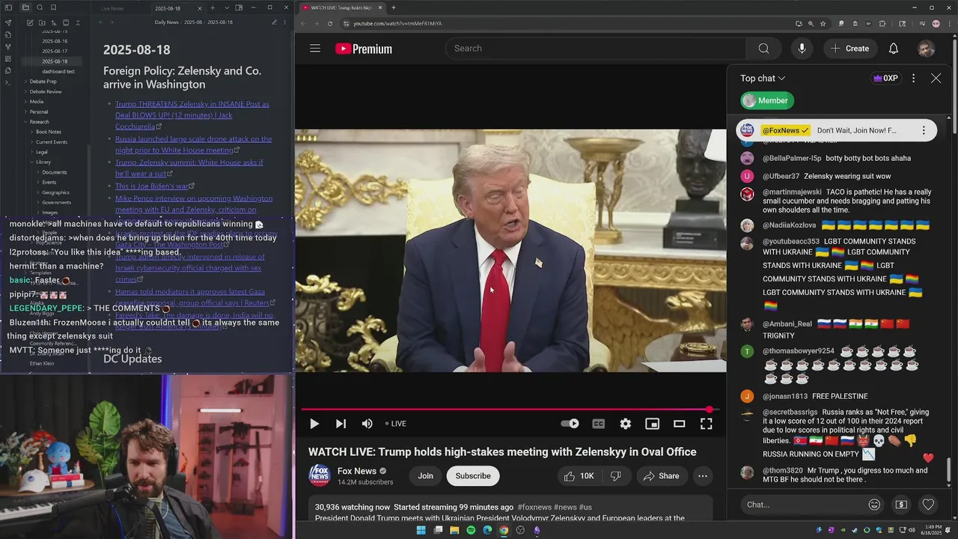Open the Fox News channel name
This screenshot has height=539, width=958.
(357, 471)
